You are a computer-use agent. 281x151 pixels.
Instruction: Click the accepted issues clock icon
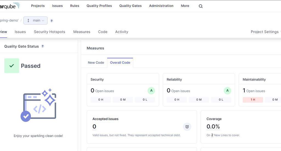point(187,127)
